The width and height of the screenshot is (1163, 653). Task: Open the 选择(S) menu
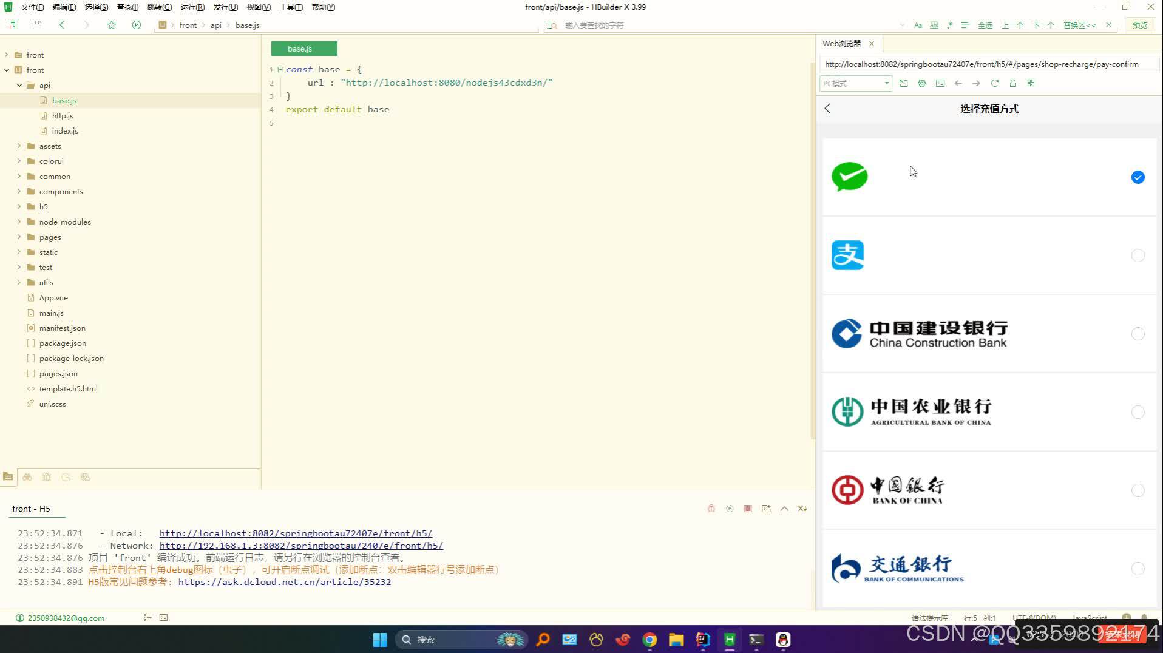point(97,7)
